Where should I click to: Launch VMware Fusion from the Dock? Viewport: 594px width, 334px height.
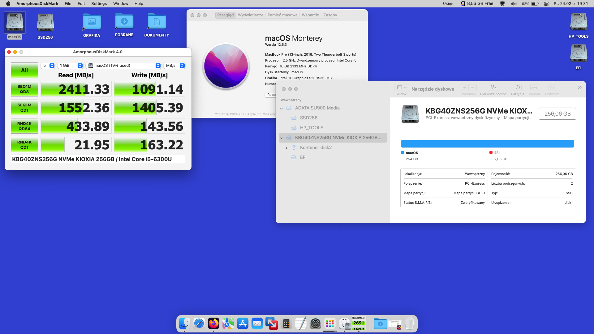pyautogui.click(x=272, y=323)
